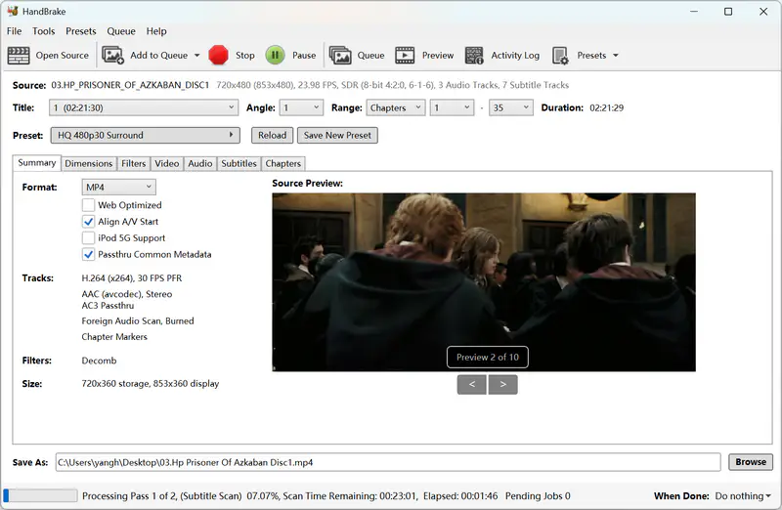Image resolution: width=782 pixels, height=510 pixels.
Task: Open the Format MP4 dropdown
Action: coord(118,187)
